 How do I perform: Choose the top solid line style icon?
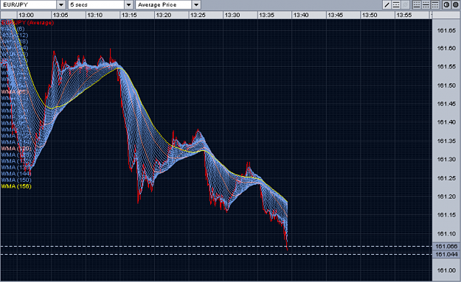pyautogui.click(x=435, y=4)
